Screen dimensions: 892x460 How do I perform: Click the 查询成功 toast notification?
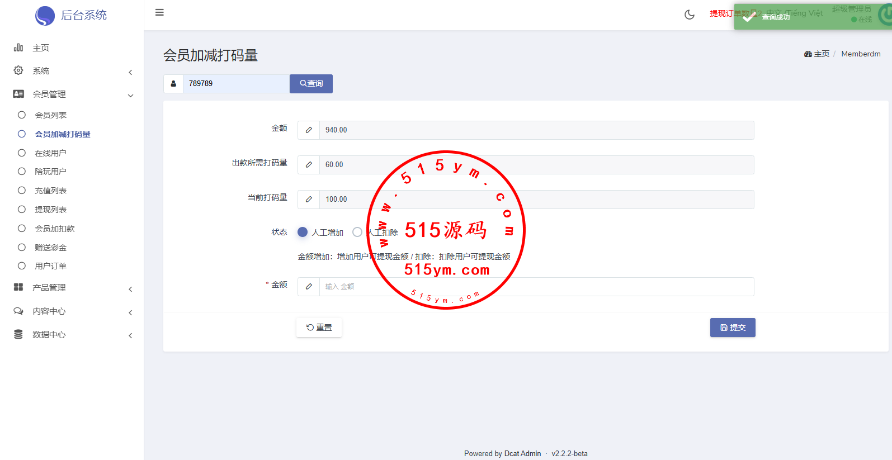(x=813, y=17)
